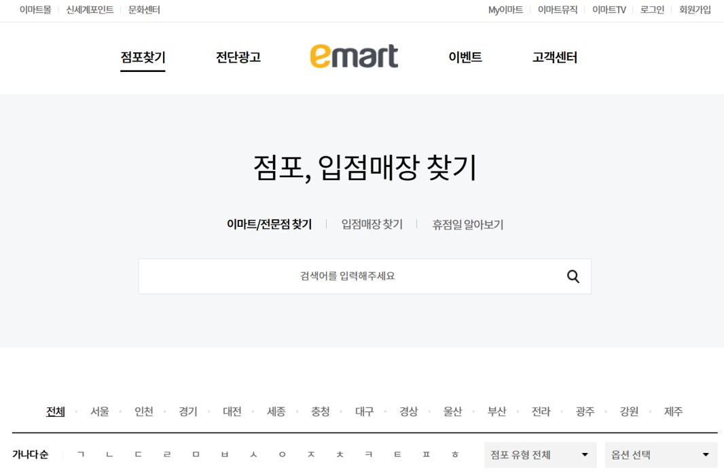Open the 이마트TV link
Viewport: 724px width, 476px height.
point(609,10)
